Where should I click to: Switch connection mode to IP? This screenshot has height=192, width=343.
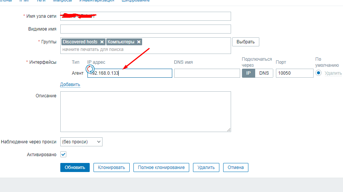248,73
